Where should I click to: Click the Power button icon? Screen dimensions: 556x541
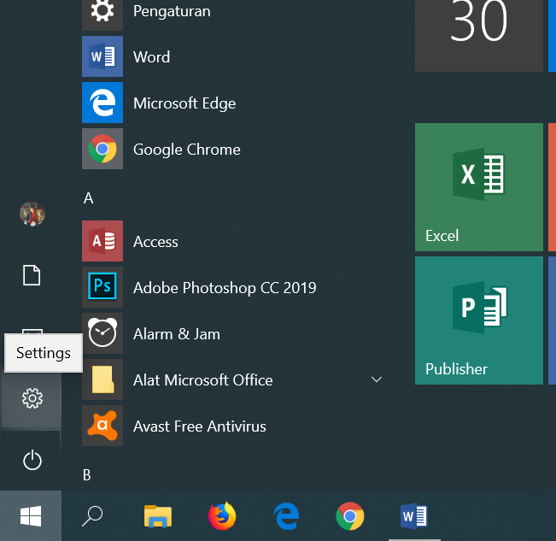[x=32, y=461]
